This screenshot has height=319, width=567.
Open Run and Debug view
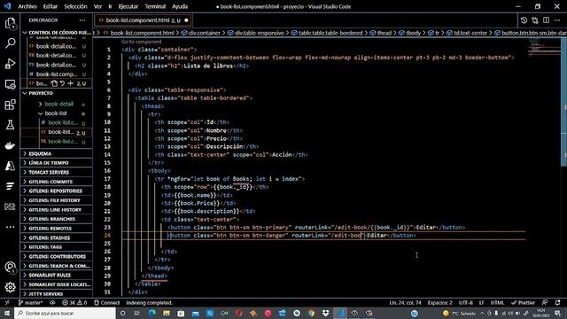click(10, 64)
